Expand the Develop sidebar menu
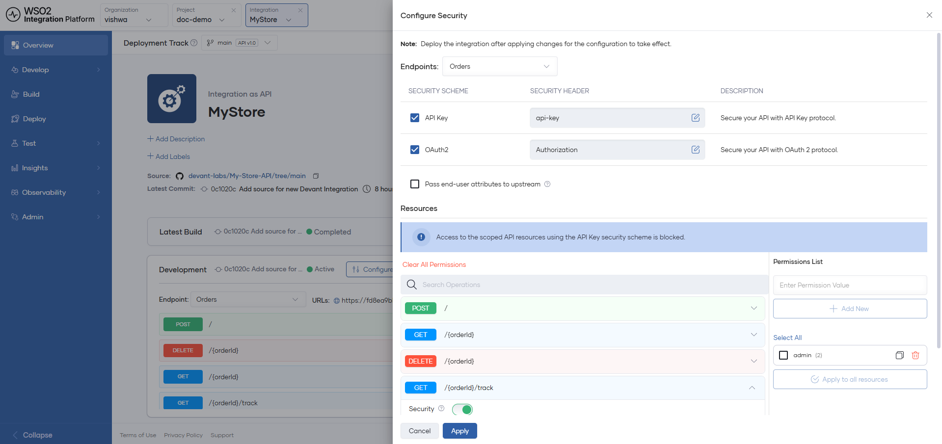 (x=56, y=70)
